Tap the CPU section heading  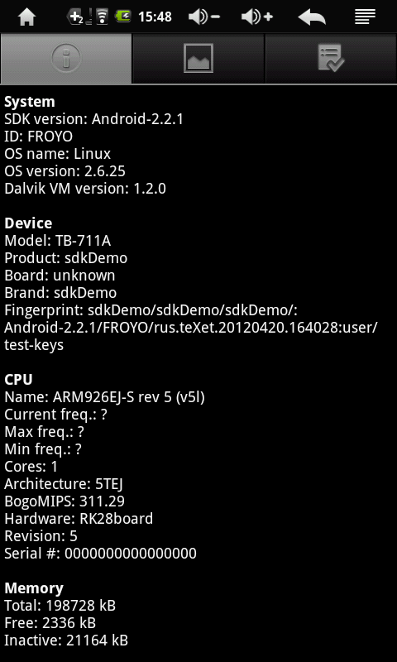18,379
